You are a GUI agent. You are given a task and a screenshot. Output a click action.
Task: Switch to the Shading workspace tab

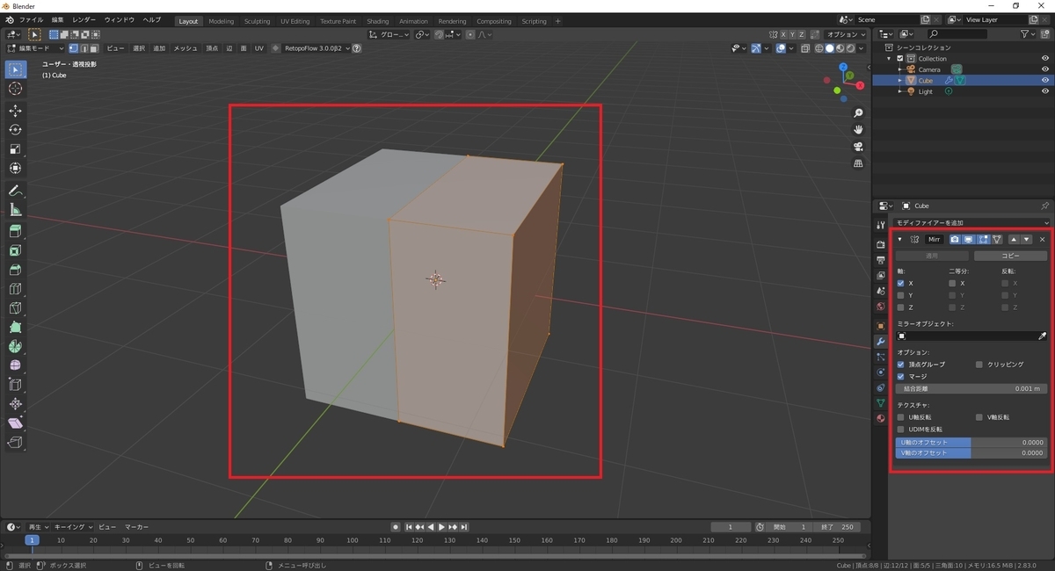pyautogui.click(x=377, y=21)
